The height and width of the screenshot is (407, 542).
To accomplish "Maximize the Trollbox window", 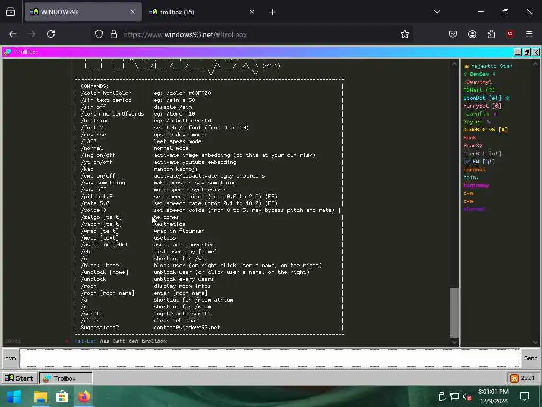I will pos(527,52).
